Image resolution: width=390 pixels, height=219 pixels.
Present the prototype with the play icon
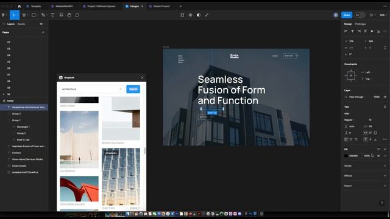pyautogui.click(x=372, y=15)
